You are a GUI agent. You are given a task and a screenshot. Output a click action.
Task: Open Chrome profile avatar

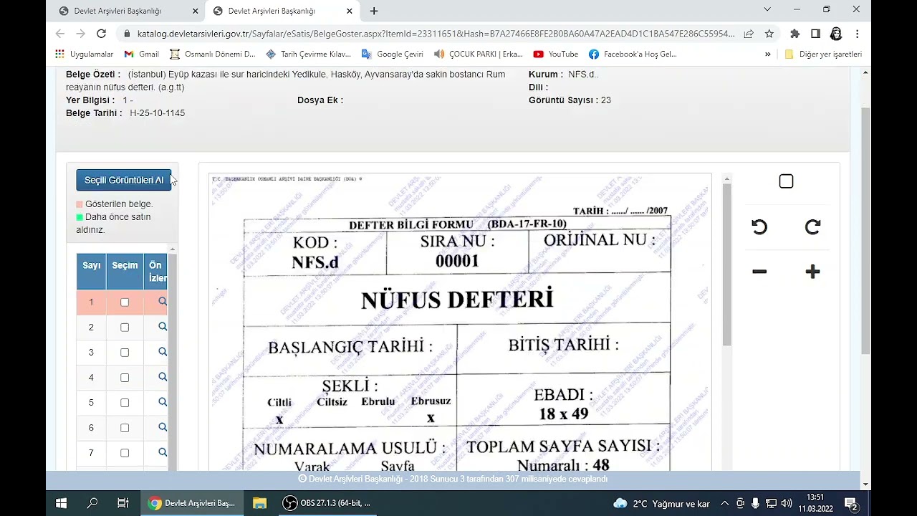[836, 34]
